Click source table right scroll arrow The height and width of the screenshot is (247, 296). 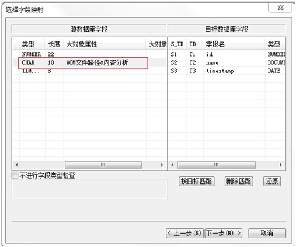(162, 165)
